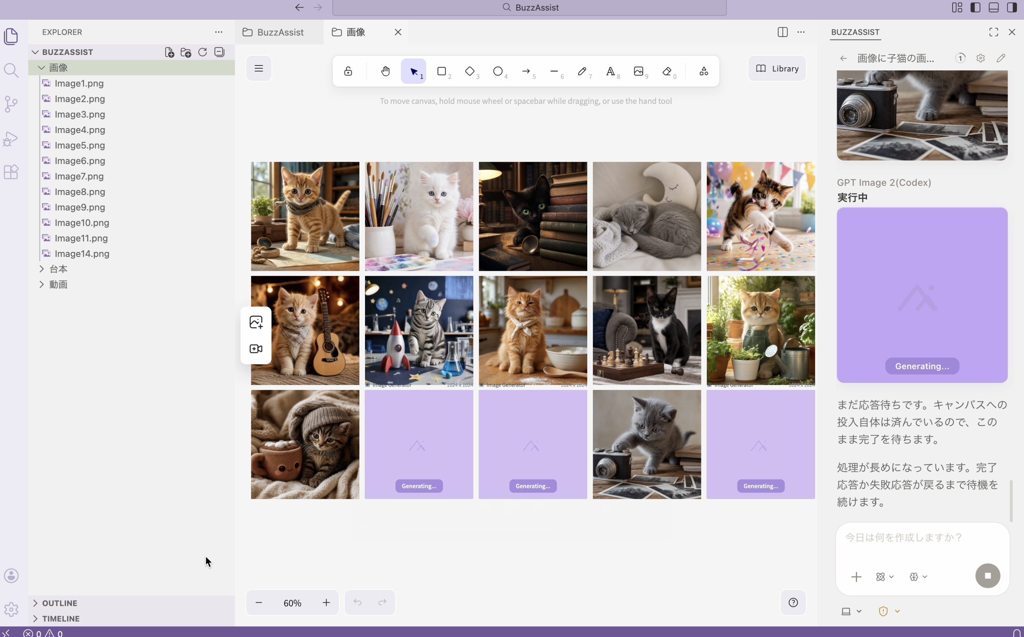1024x637 pixels.
Task: Expand the 台本 folder
Action: click(x=132, y=269)
